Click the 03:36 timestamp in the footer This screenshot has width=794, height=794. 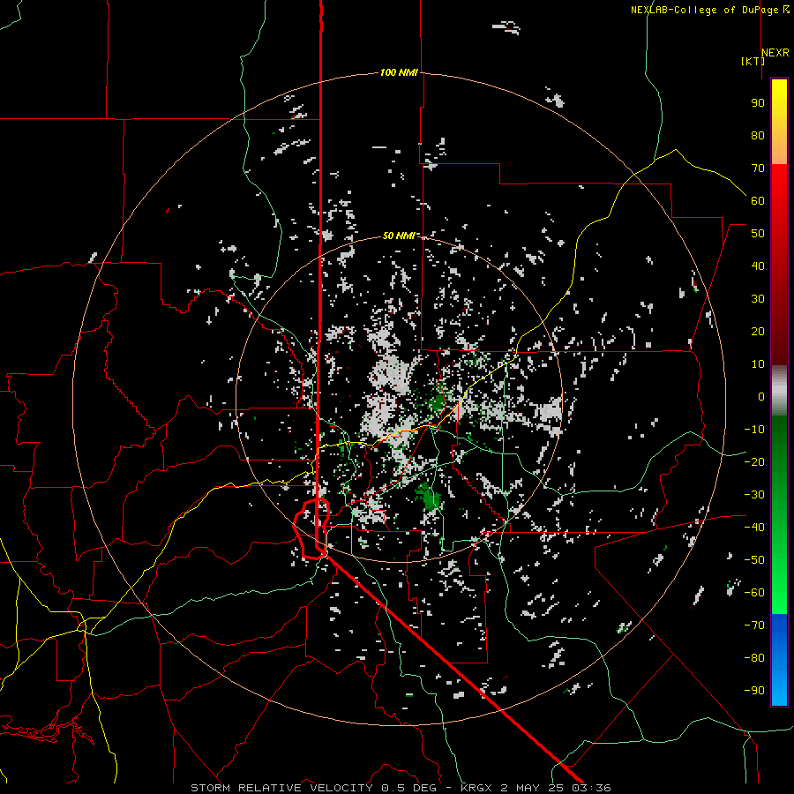591,788
